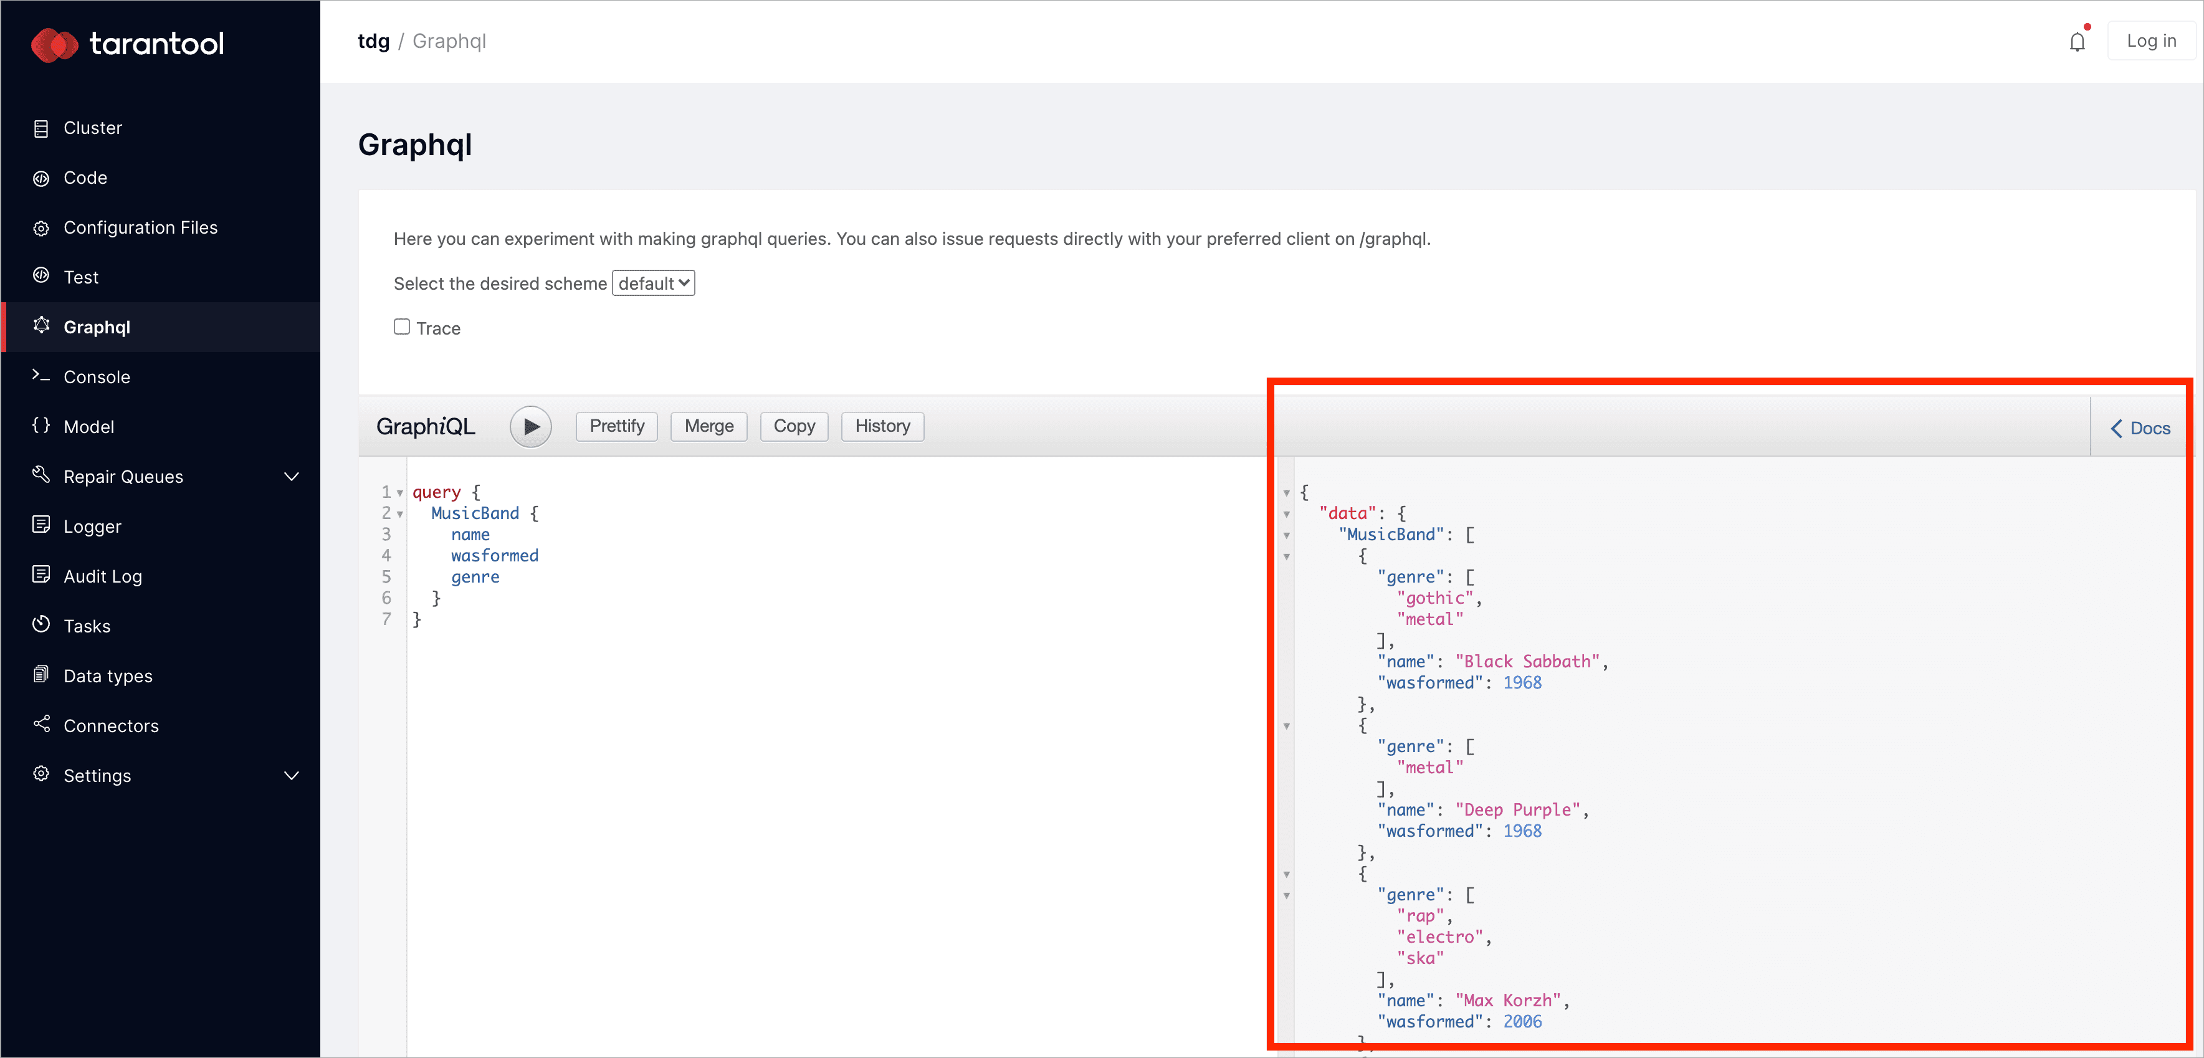This screenshot has width=2204, height=1058.
Task: Open the Docs panel
Action: (x=2140, y=427)
